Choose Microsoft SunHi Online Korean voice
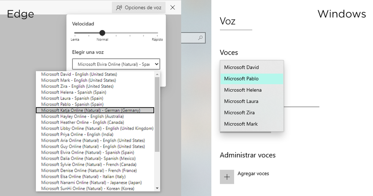The height and width of the screenshot is (196, 373). (95, 189)
